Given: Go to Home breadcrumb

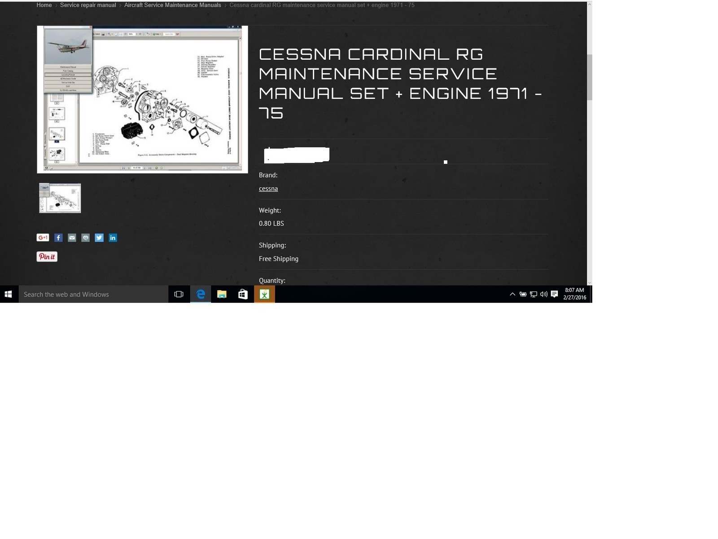Looking at the screenshot, I should pos(44,5).
